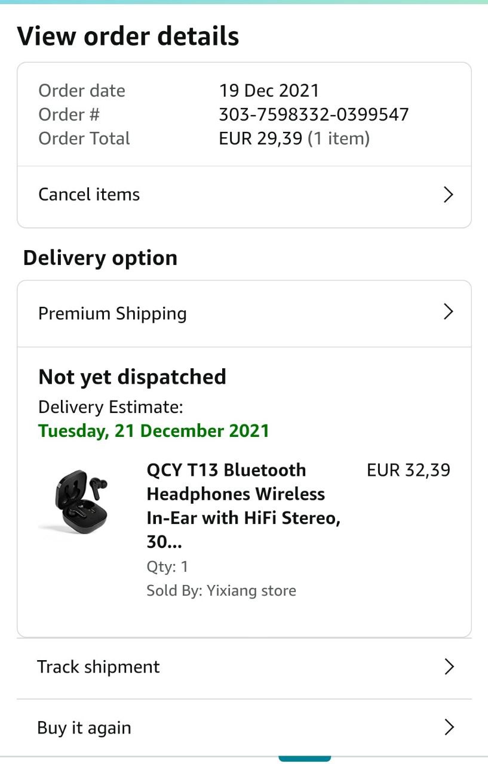Viewport: 488px width, 764px height.
Task: Tap the teal handle at the bottom edge
Action: tap(304, 759)
